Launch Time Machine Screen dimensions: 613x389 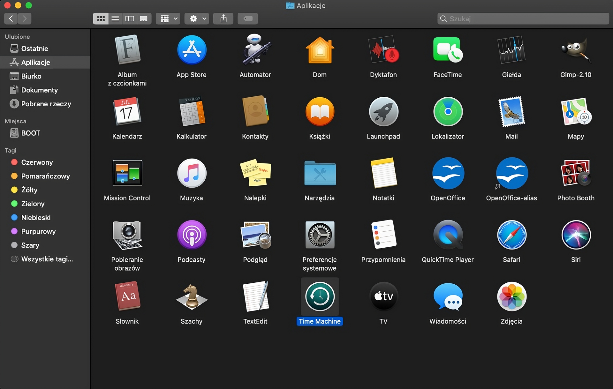pyautogui.click(x=320, y=296)
